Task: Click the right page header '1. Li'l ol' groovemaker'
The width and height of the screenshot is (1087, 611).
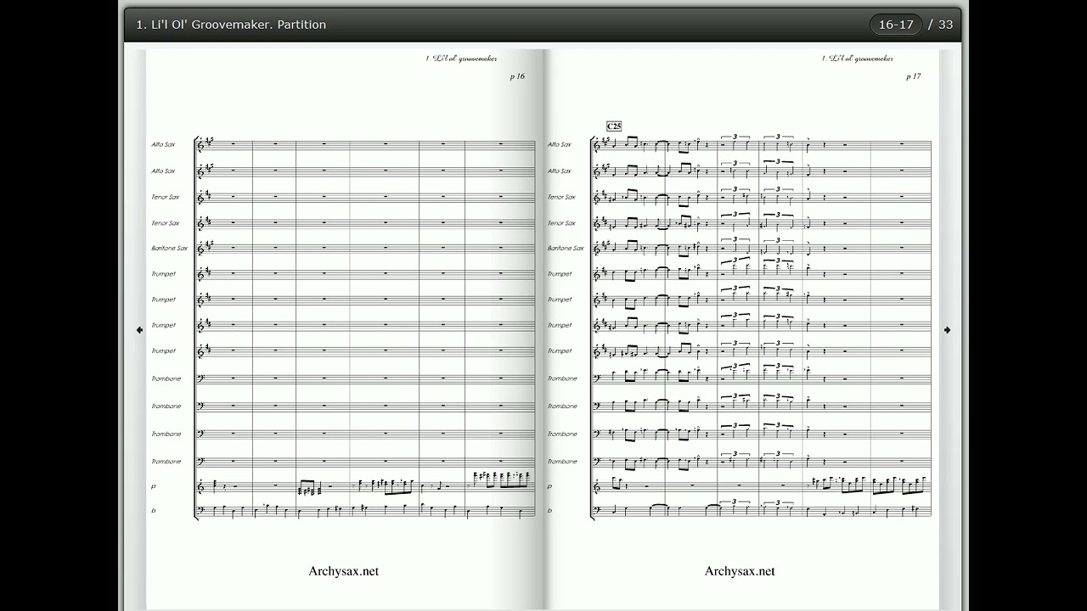Action: (x=858, y=59)
